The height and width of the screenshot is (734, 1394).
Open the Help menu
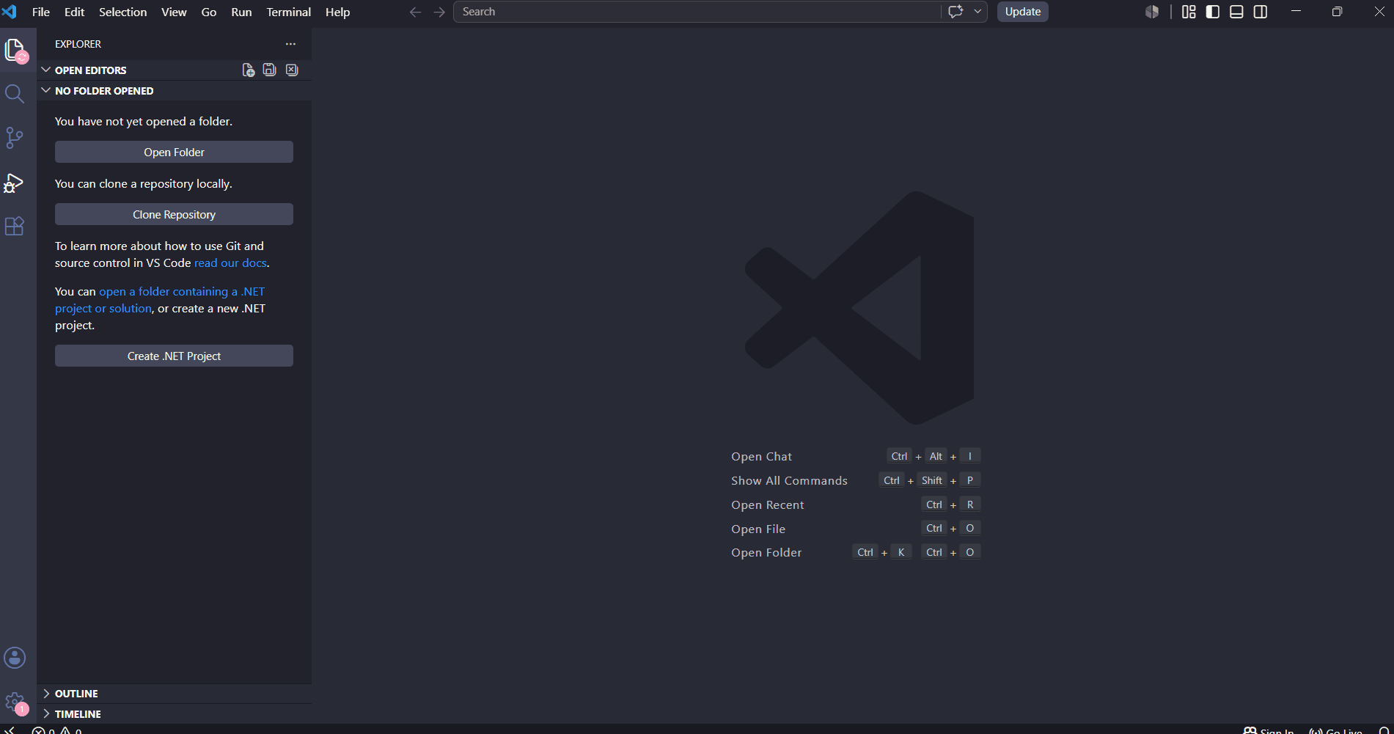(337, 12)
